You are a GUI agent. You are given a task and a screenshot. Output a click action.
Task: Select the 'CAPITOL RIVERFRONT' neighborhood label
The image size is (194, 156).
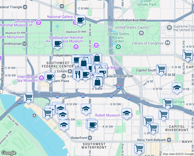point(177,128)
